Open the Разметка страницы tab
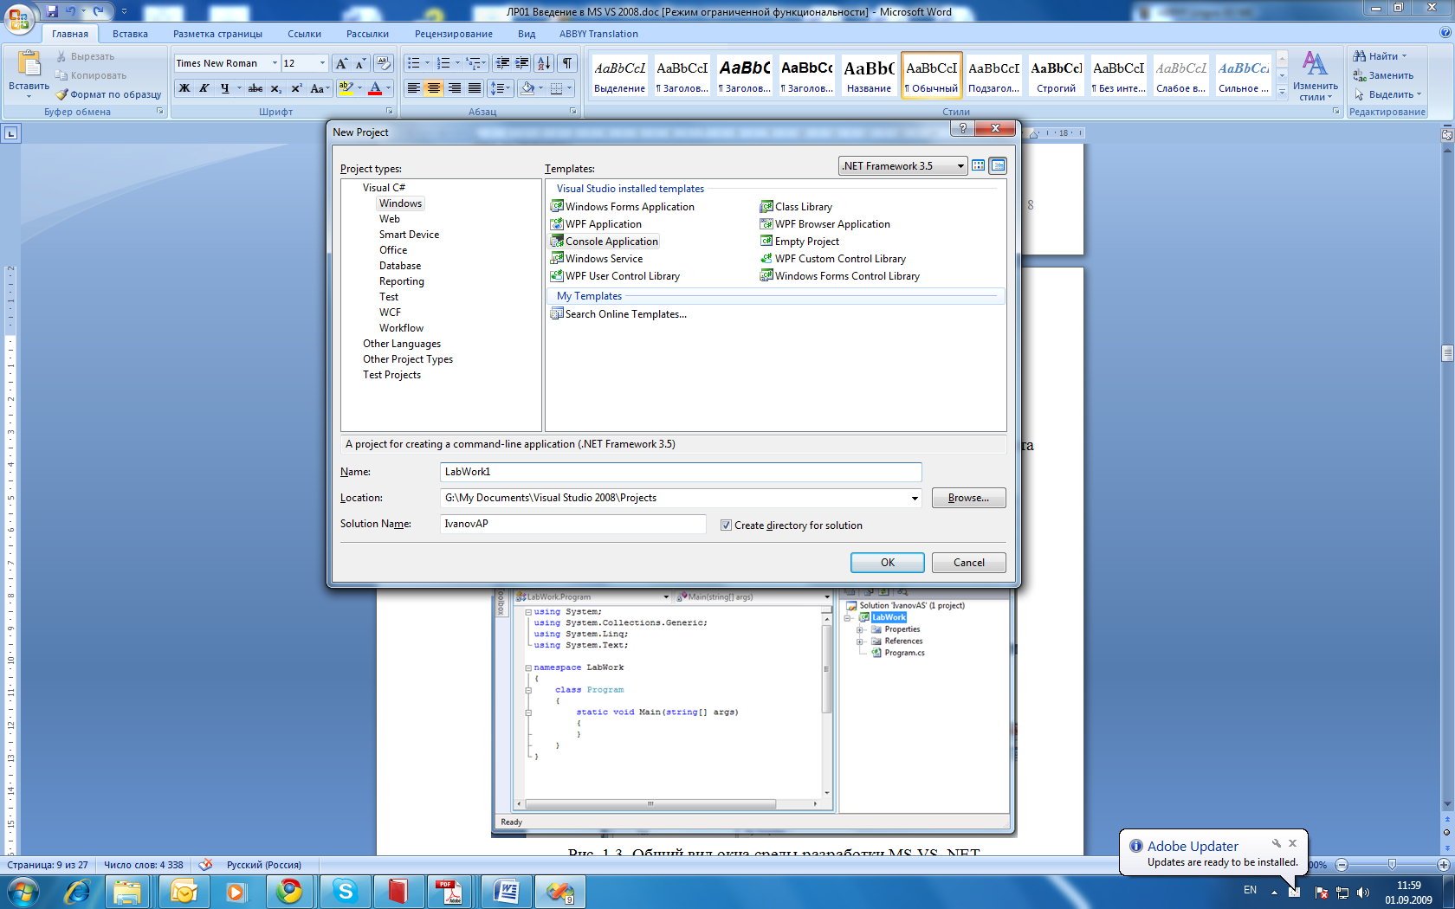This screenshot has height=909, width=1455. click(x=217, y=34)
